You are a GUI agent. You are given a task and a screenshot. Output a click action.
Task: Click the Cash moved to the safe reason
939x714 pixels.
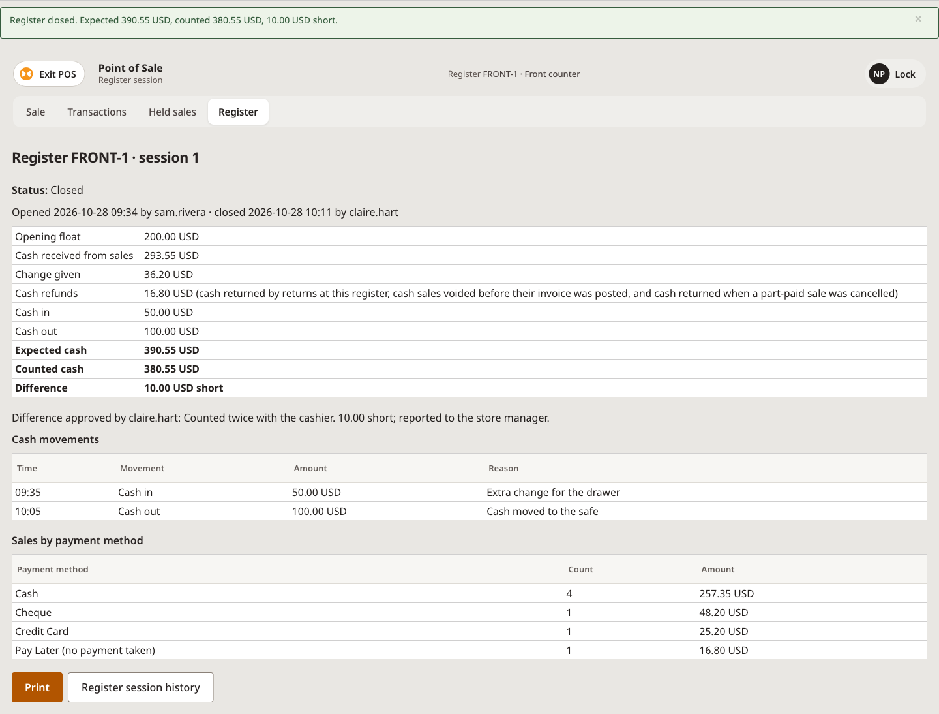pos(543,511)
